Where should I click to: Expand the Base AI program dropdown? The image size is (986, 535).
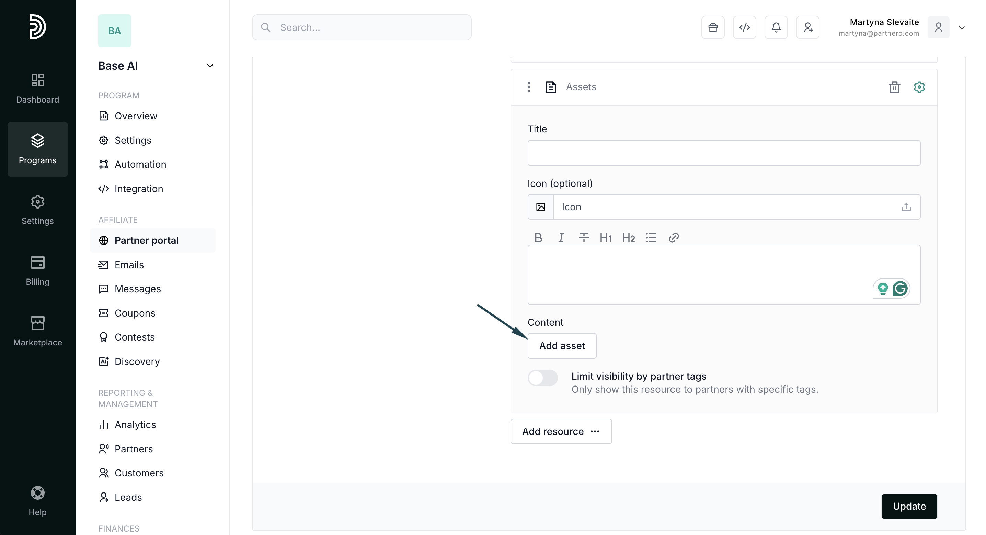[x=210, y=66]
